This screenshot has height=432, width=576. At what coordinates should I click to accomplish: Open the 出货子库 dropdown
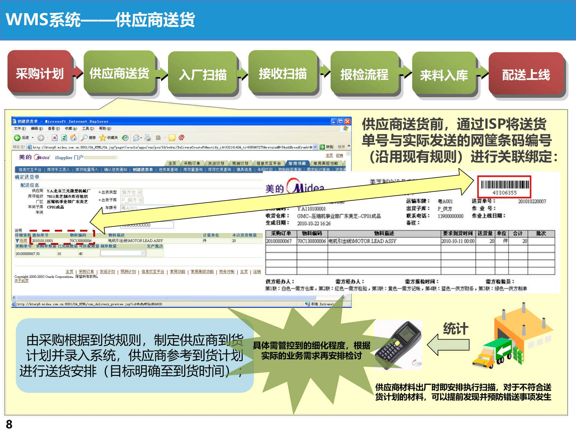[x=141, y=200]
